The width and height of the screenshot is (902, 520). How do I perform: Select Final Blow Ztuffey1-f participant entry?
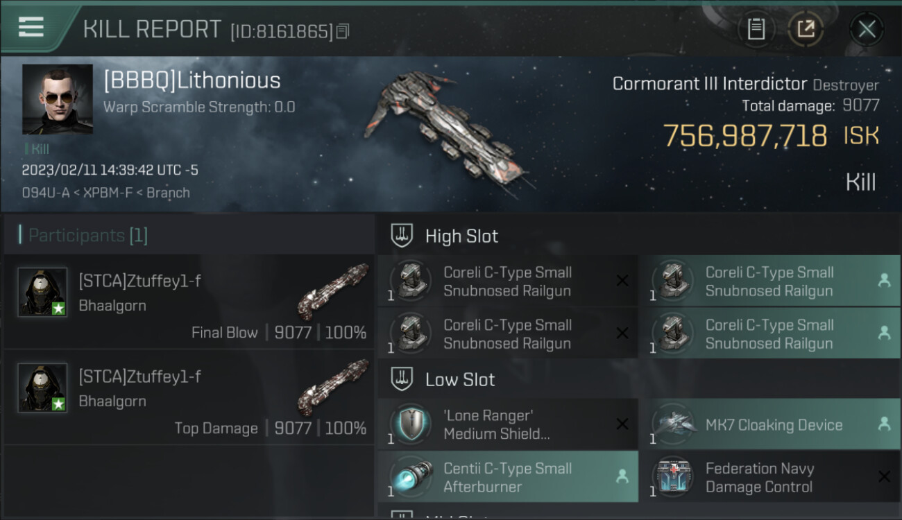(x=189, y=302)
